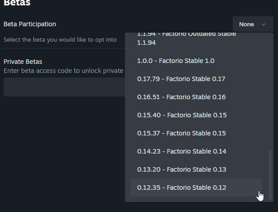Click the 'Enter beta access code' hint text
278x212 pixels.
pyautogui.click(x=63, y=71)
